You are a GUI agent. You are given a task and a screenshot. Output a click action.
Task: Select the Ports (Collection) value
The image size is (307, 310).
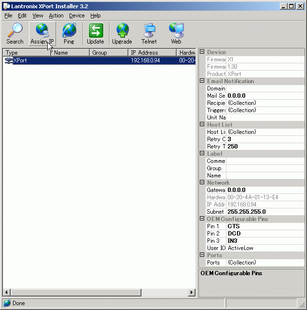(x=265, y=263)
